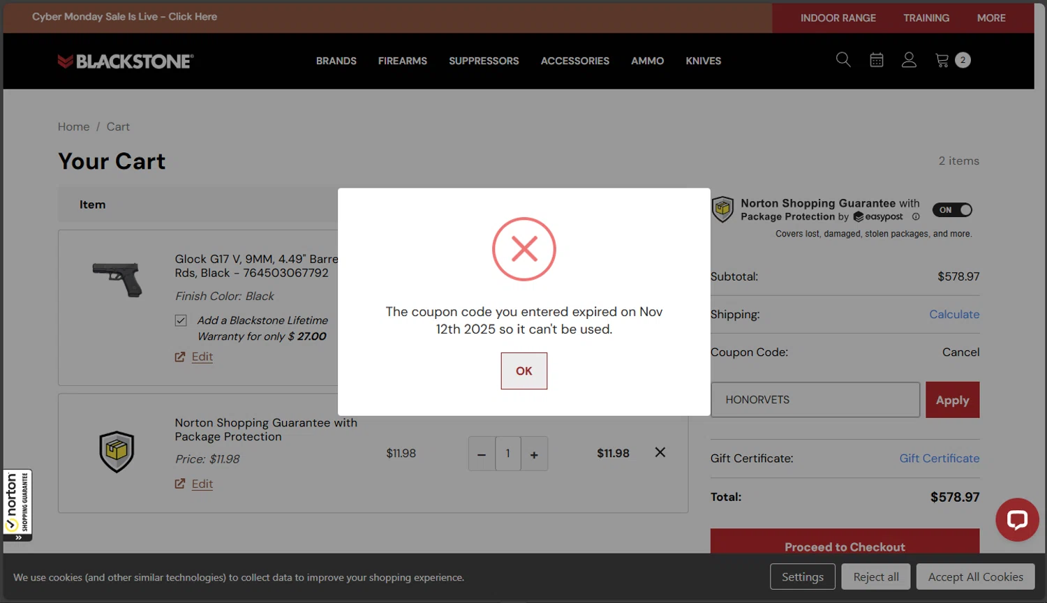Image resolution: width=1047 pixels, height=603 pixels.
Task: Apply the coupon code
Action: (953, 400)
